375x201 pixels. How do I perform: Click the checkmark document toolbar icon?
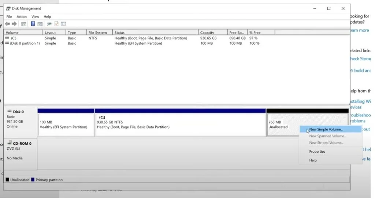[56, 24]
